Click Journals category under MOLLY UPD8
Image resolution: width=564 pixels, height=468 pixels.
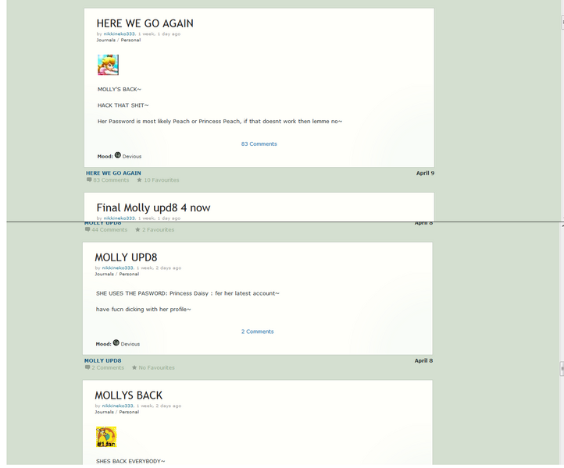105,274
